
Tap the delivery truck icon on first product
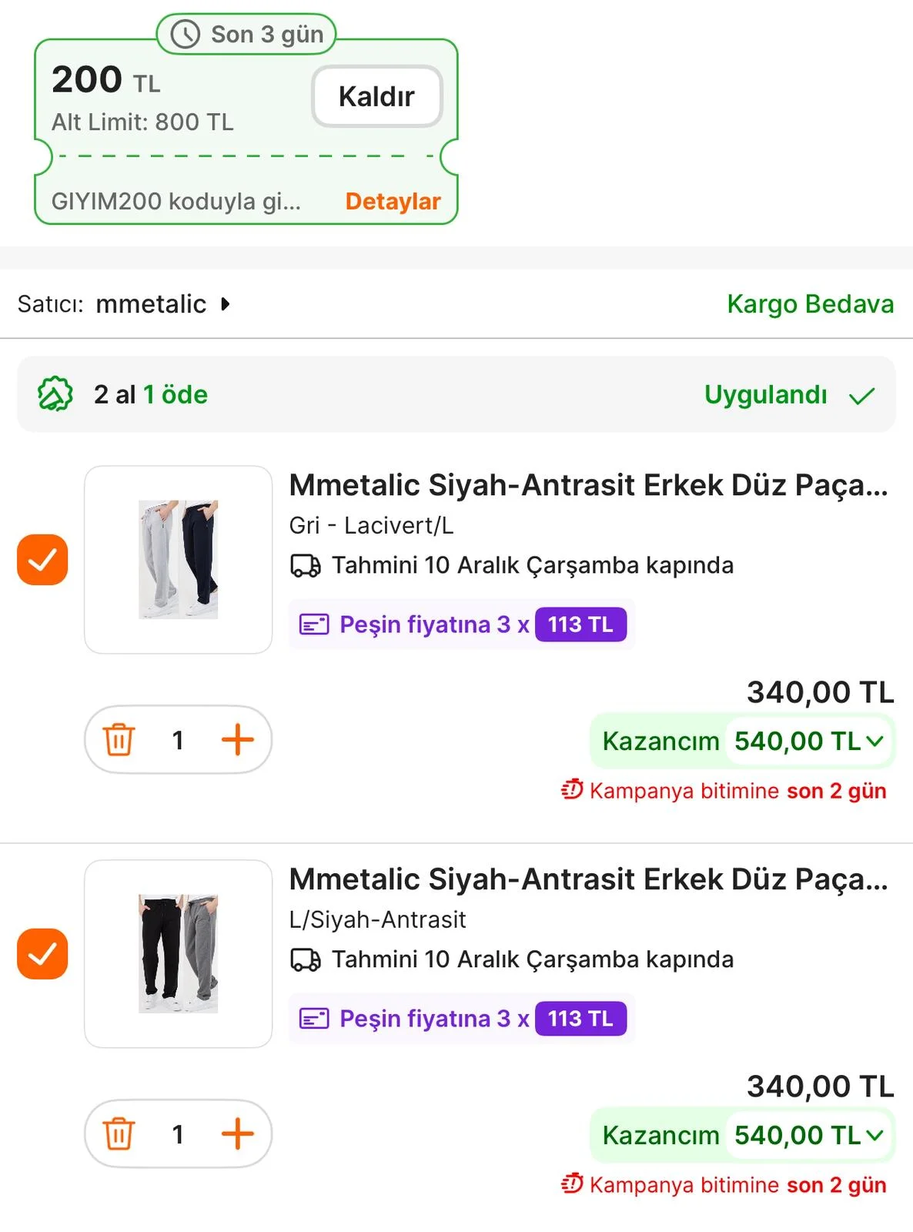click(306, 566)
